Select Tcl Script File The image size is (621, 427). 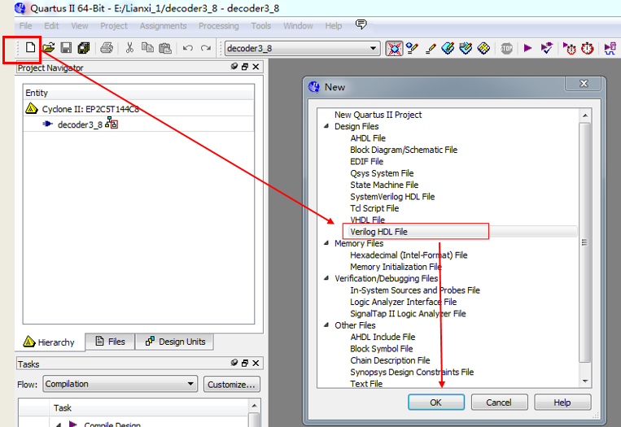point(374,208)
